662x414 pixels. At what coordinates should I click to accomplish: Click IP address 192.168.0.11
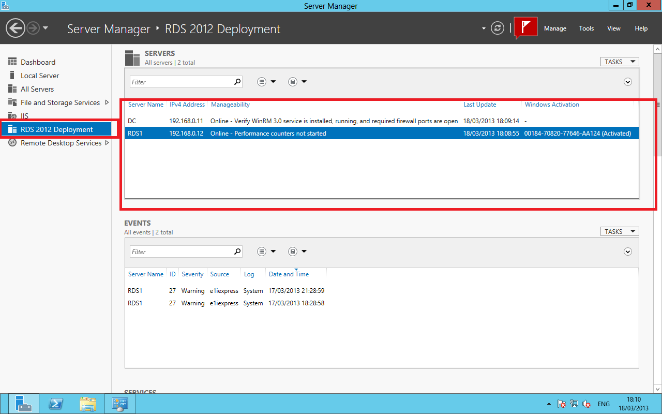pyautogui.click(x=187, y=121)
